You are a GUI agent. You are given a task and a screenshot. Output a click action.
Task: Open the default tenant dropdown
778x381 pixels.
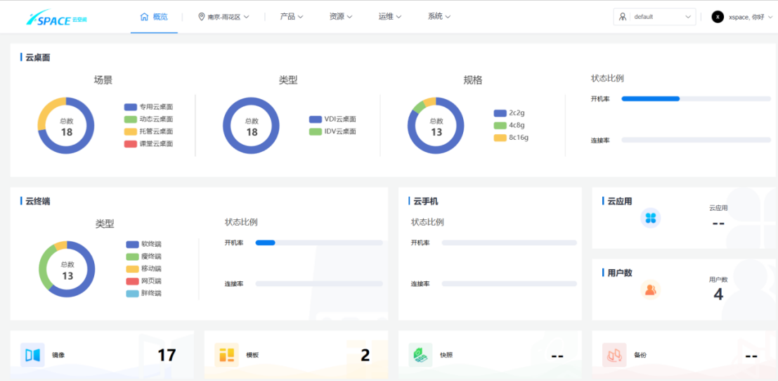[654, 17]
